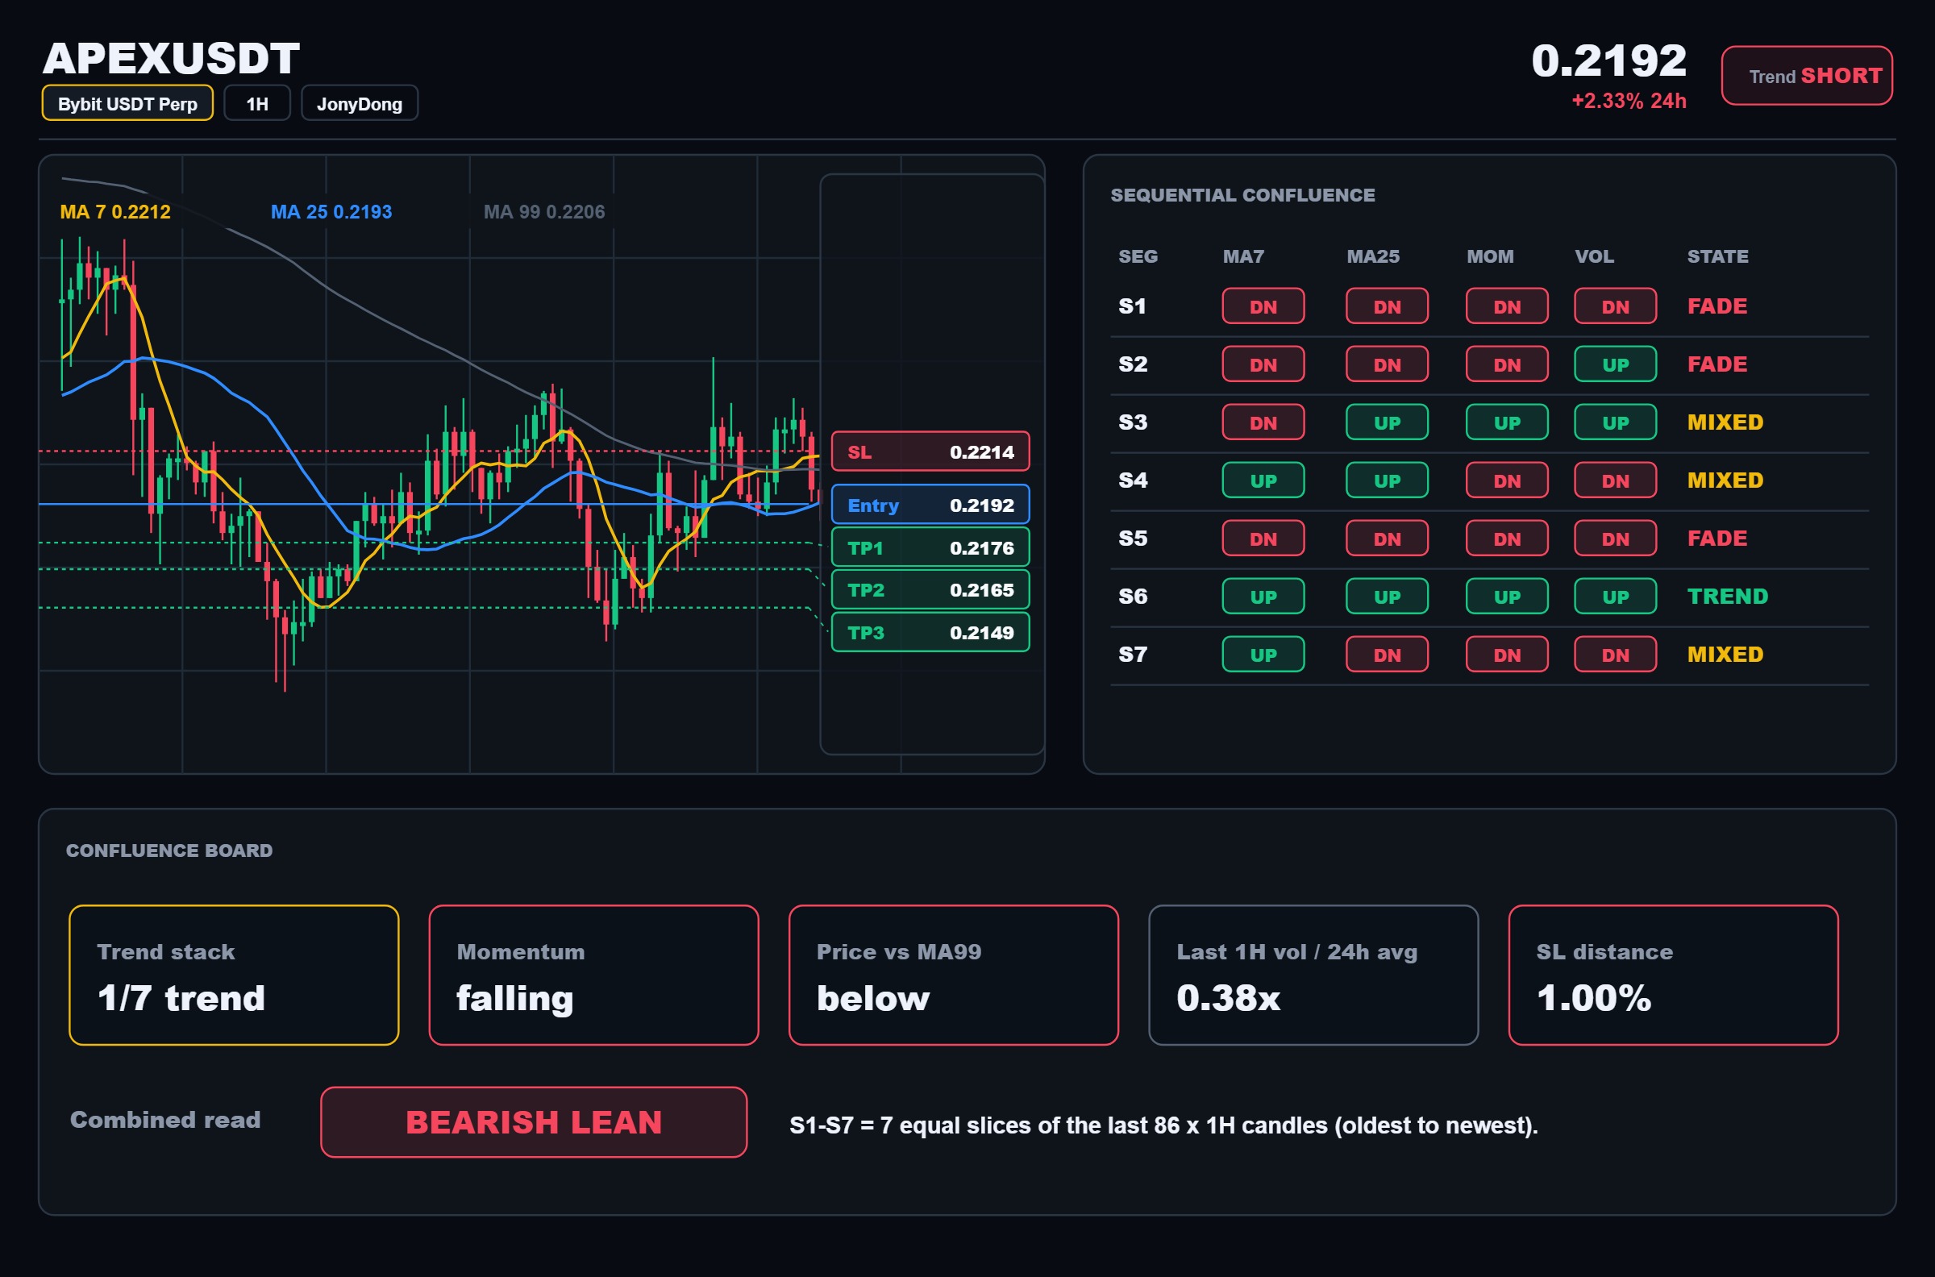Click the S1 MA7 DN badge
This screenshot has width=1935, height=1277.
coord(1263,306)
